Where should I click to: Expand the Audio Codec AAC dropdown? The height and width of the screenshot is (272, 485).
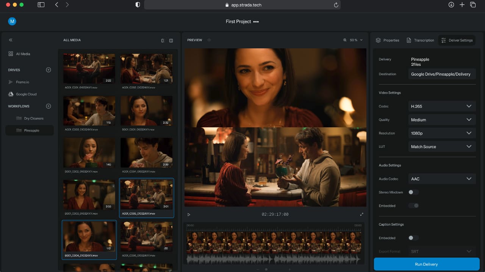(x=442, y=179)
